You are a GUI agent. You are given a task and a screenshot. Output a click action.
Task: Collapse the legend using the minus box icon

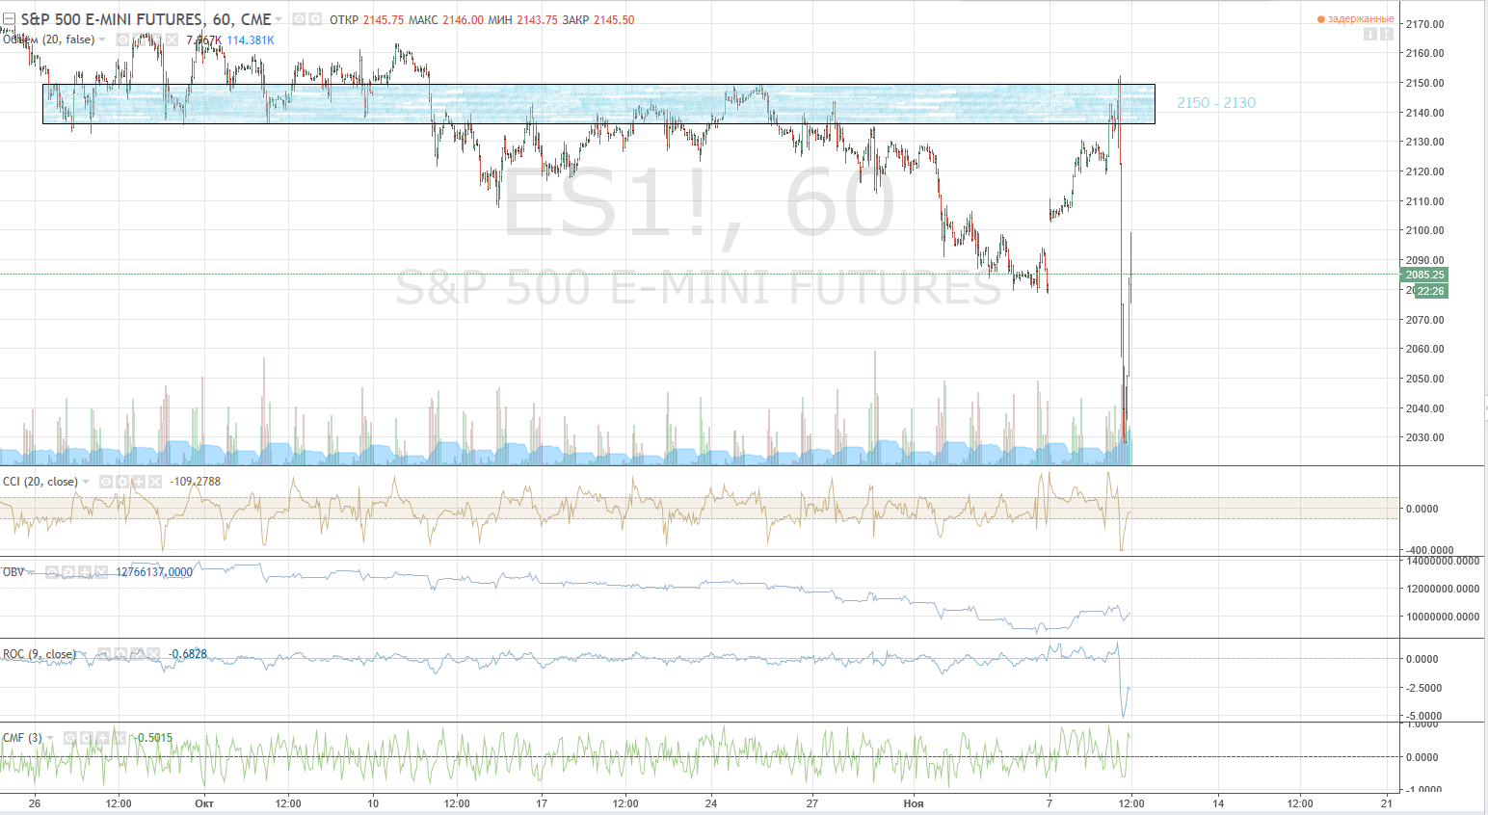click(x=10, y=19)
